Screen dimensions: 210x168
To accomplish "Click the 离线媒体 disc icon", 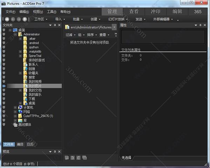I will (15, 125).
